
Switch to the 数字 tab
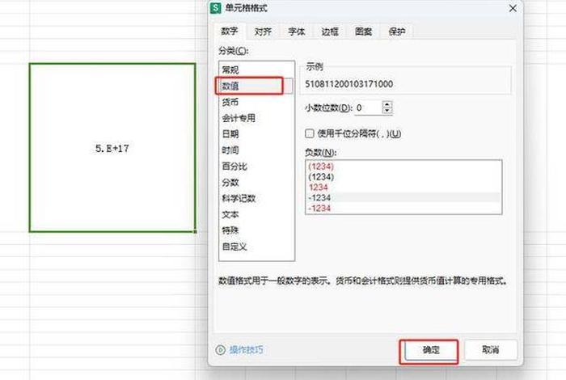coord(229,32)
